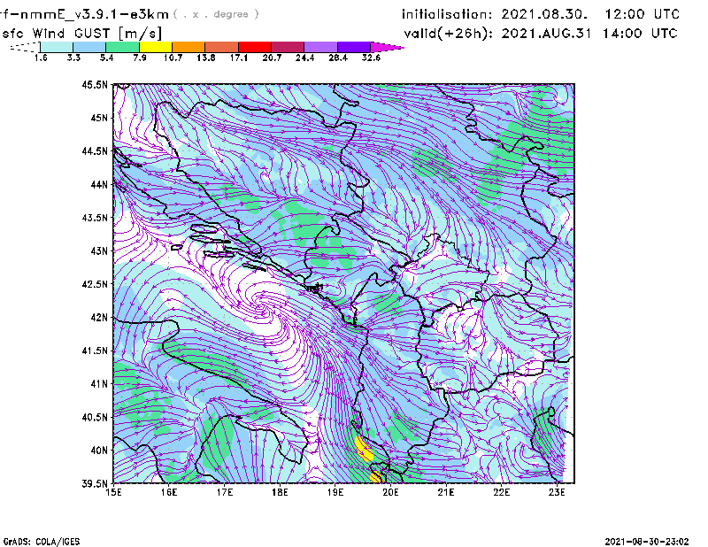
Task: Click the timestamp '2021-08-30-23:02'
Action: [x=647, y=542]
